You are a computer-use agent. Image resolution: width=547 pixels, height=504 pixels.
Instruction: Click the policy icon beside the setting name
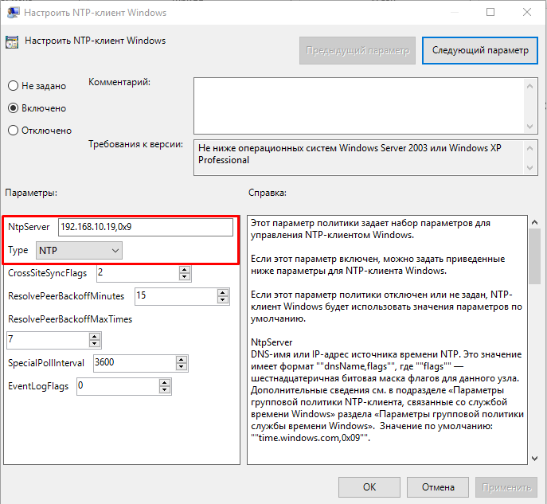(x=11, y=41)
